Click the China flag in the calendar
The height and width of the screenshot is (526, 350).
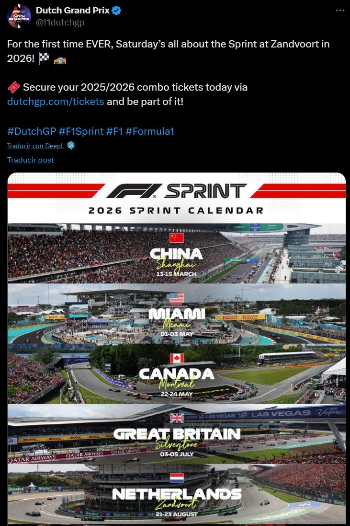(x=176, y=238)
